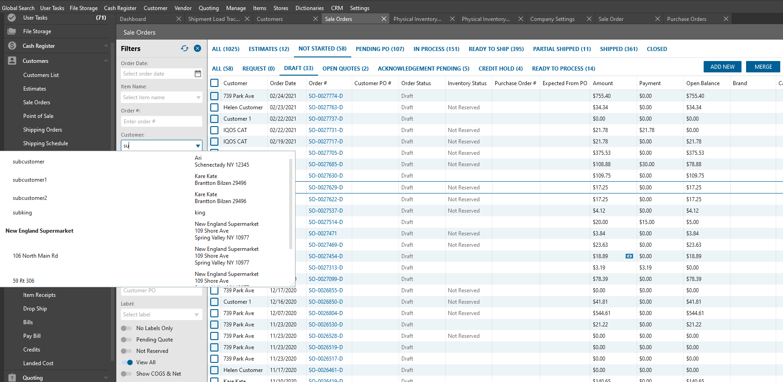Collapse the Customers sidebar section
This screenshot has height=382, width=783.
(x=106, y=61)
